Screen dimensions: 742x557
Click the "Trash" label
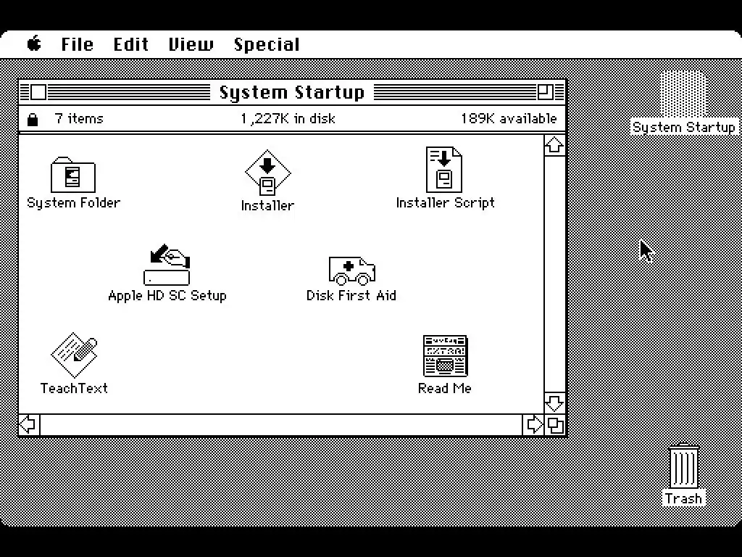(x=683, y=498)
